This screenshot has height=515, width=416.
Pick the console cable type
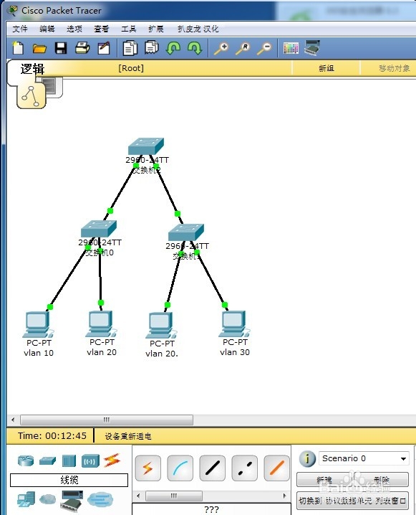(180, 468)
